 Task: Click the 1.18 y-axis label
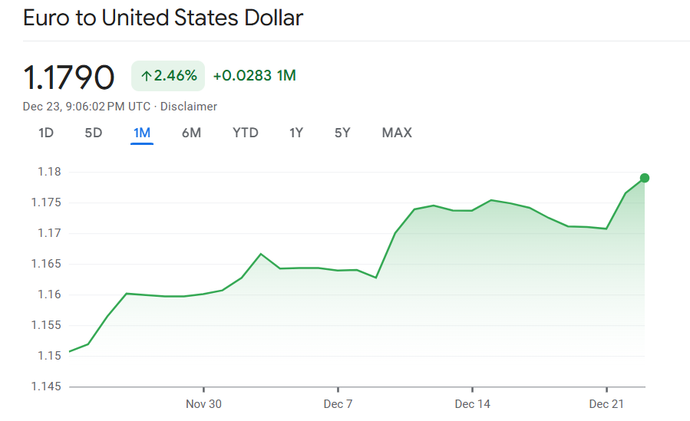coord(49,172)
